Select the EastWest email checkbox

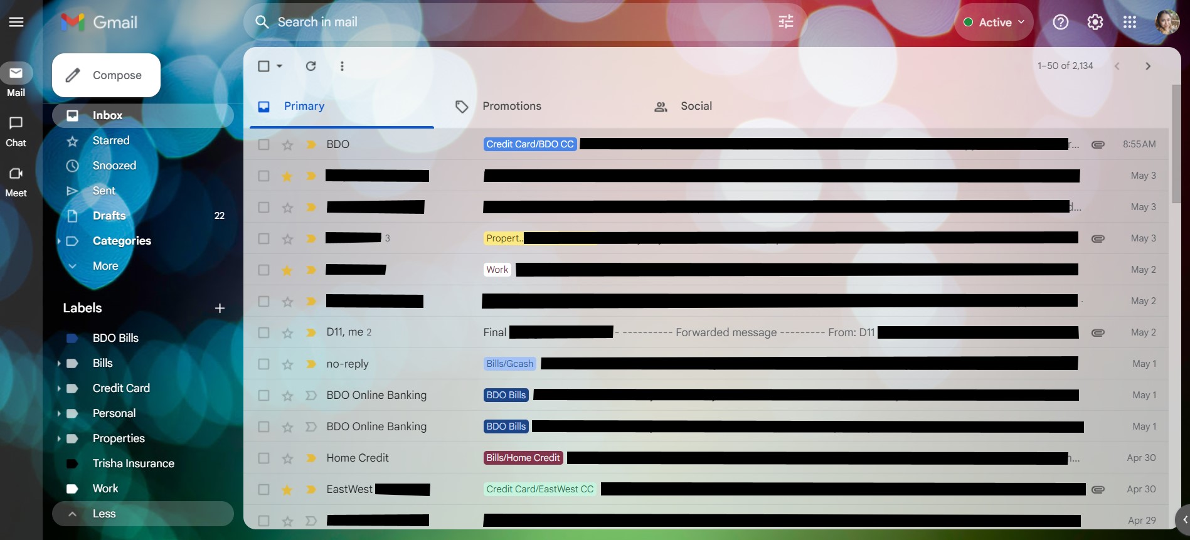pyautogui.click(x=264, y=490)
